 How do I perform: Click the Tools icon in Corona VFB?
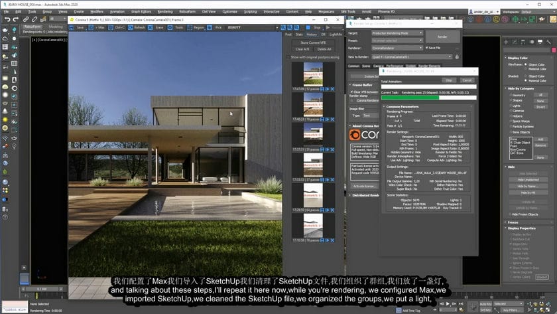coord(170,27)
